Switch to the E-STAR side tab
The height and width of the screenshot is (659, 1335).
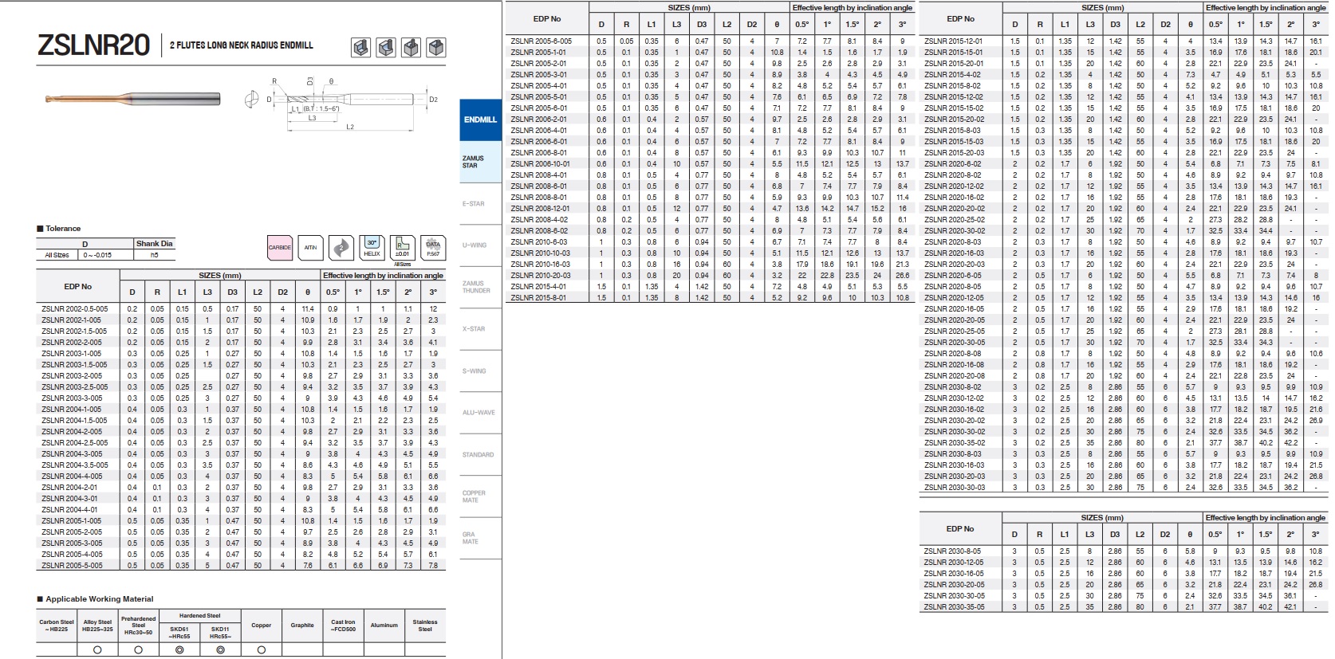480,204
